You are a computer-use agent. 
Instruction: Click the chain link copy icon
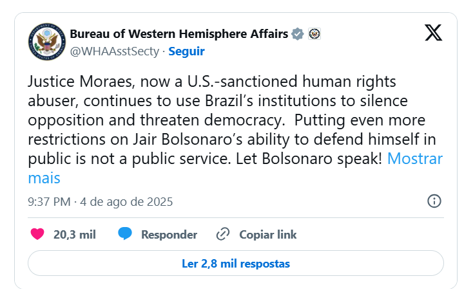tap(223, 234)
